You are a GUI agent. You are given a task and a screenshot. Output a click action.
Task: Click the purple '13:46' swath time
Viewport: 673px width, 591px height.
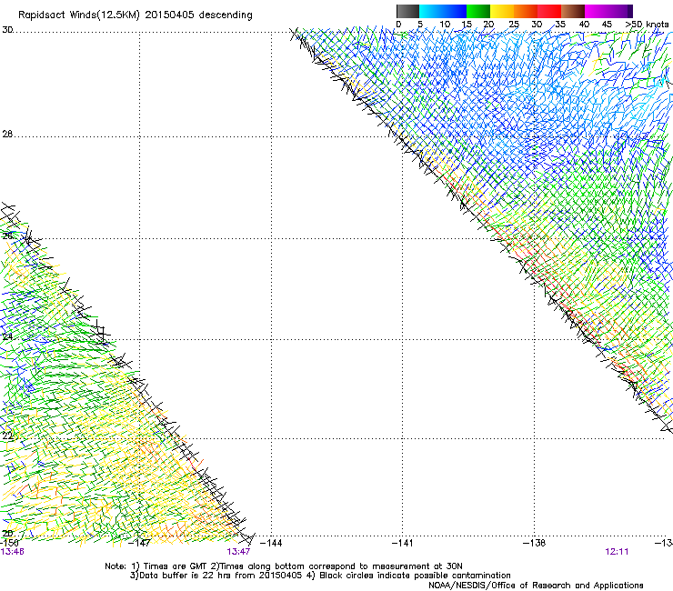click(12, 552)
